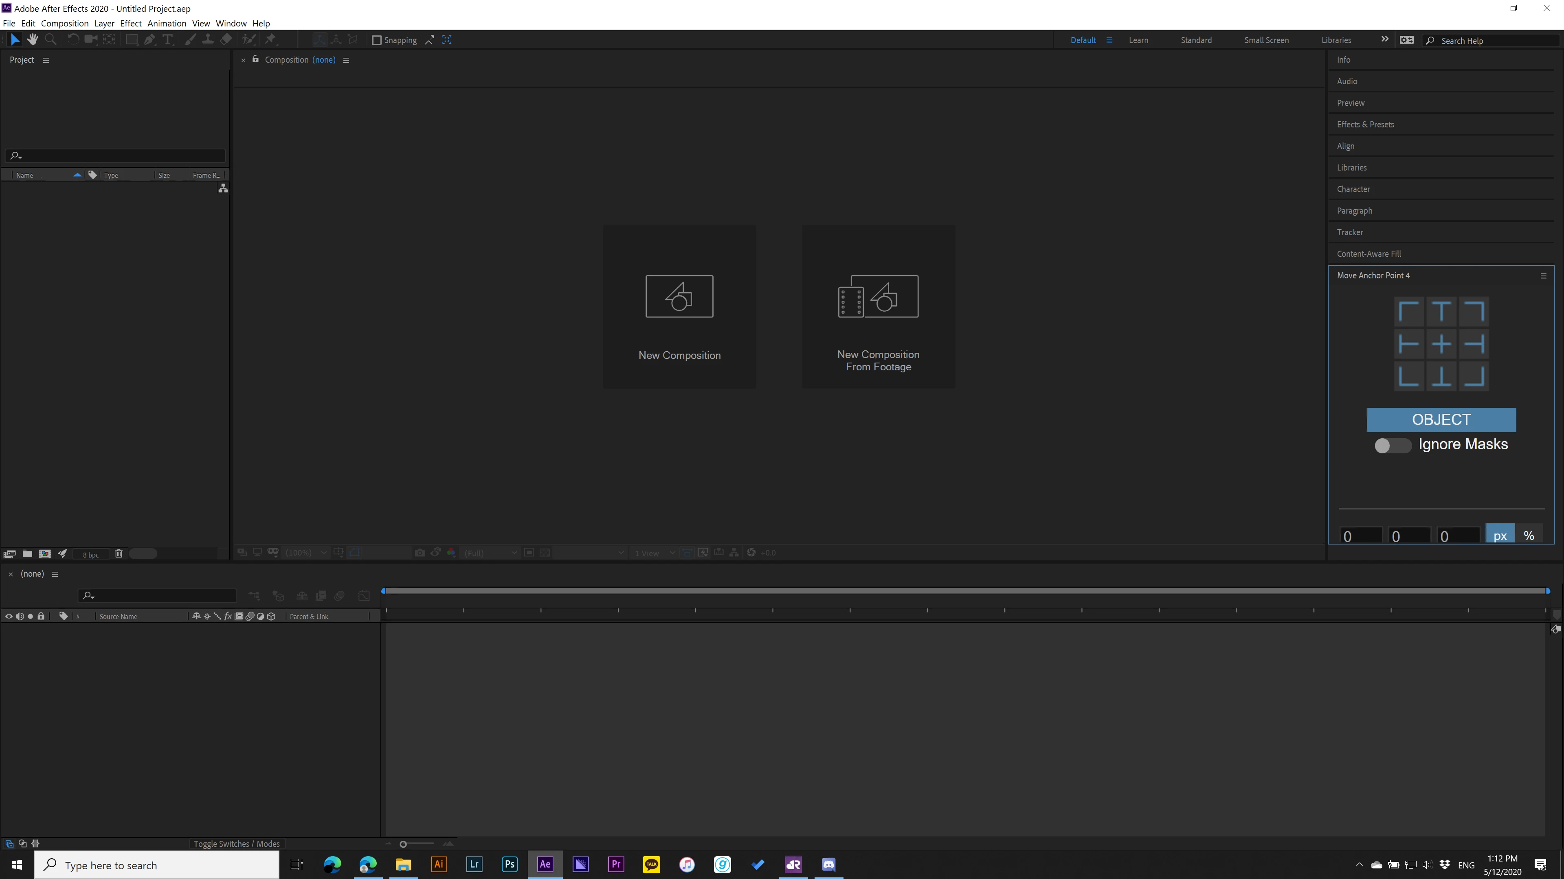Switch to the Standard workspace
The height and width of the screenshot is (879, 1564).
click(1196, 40)
